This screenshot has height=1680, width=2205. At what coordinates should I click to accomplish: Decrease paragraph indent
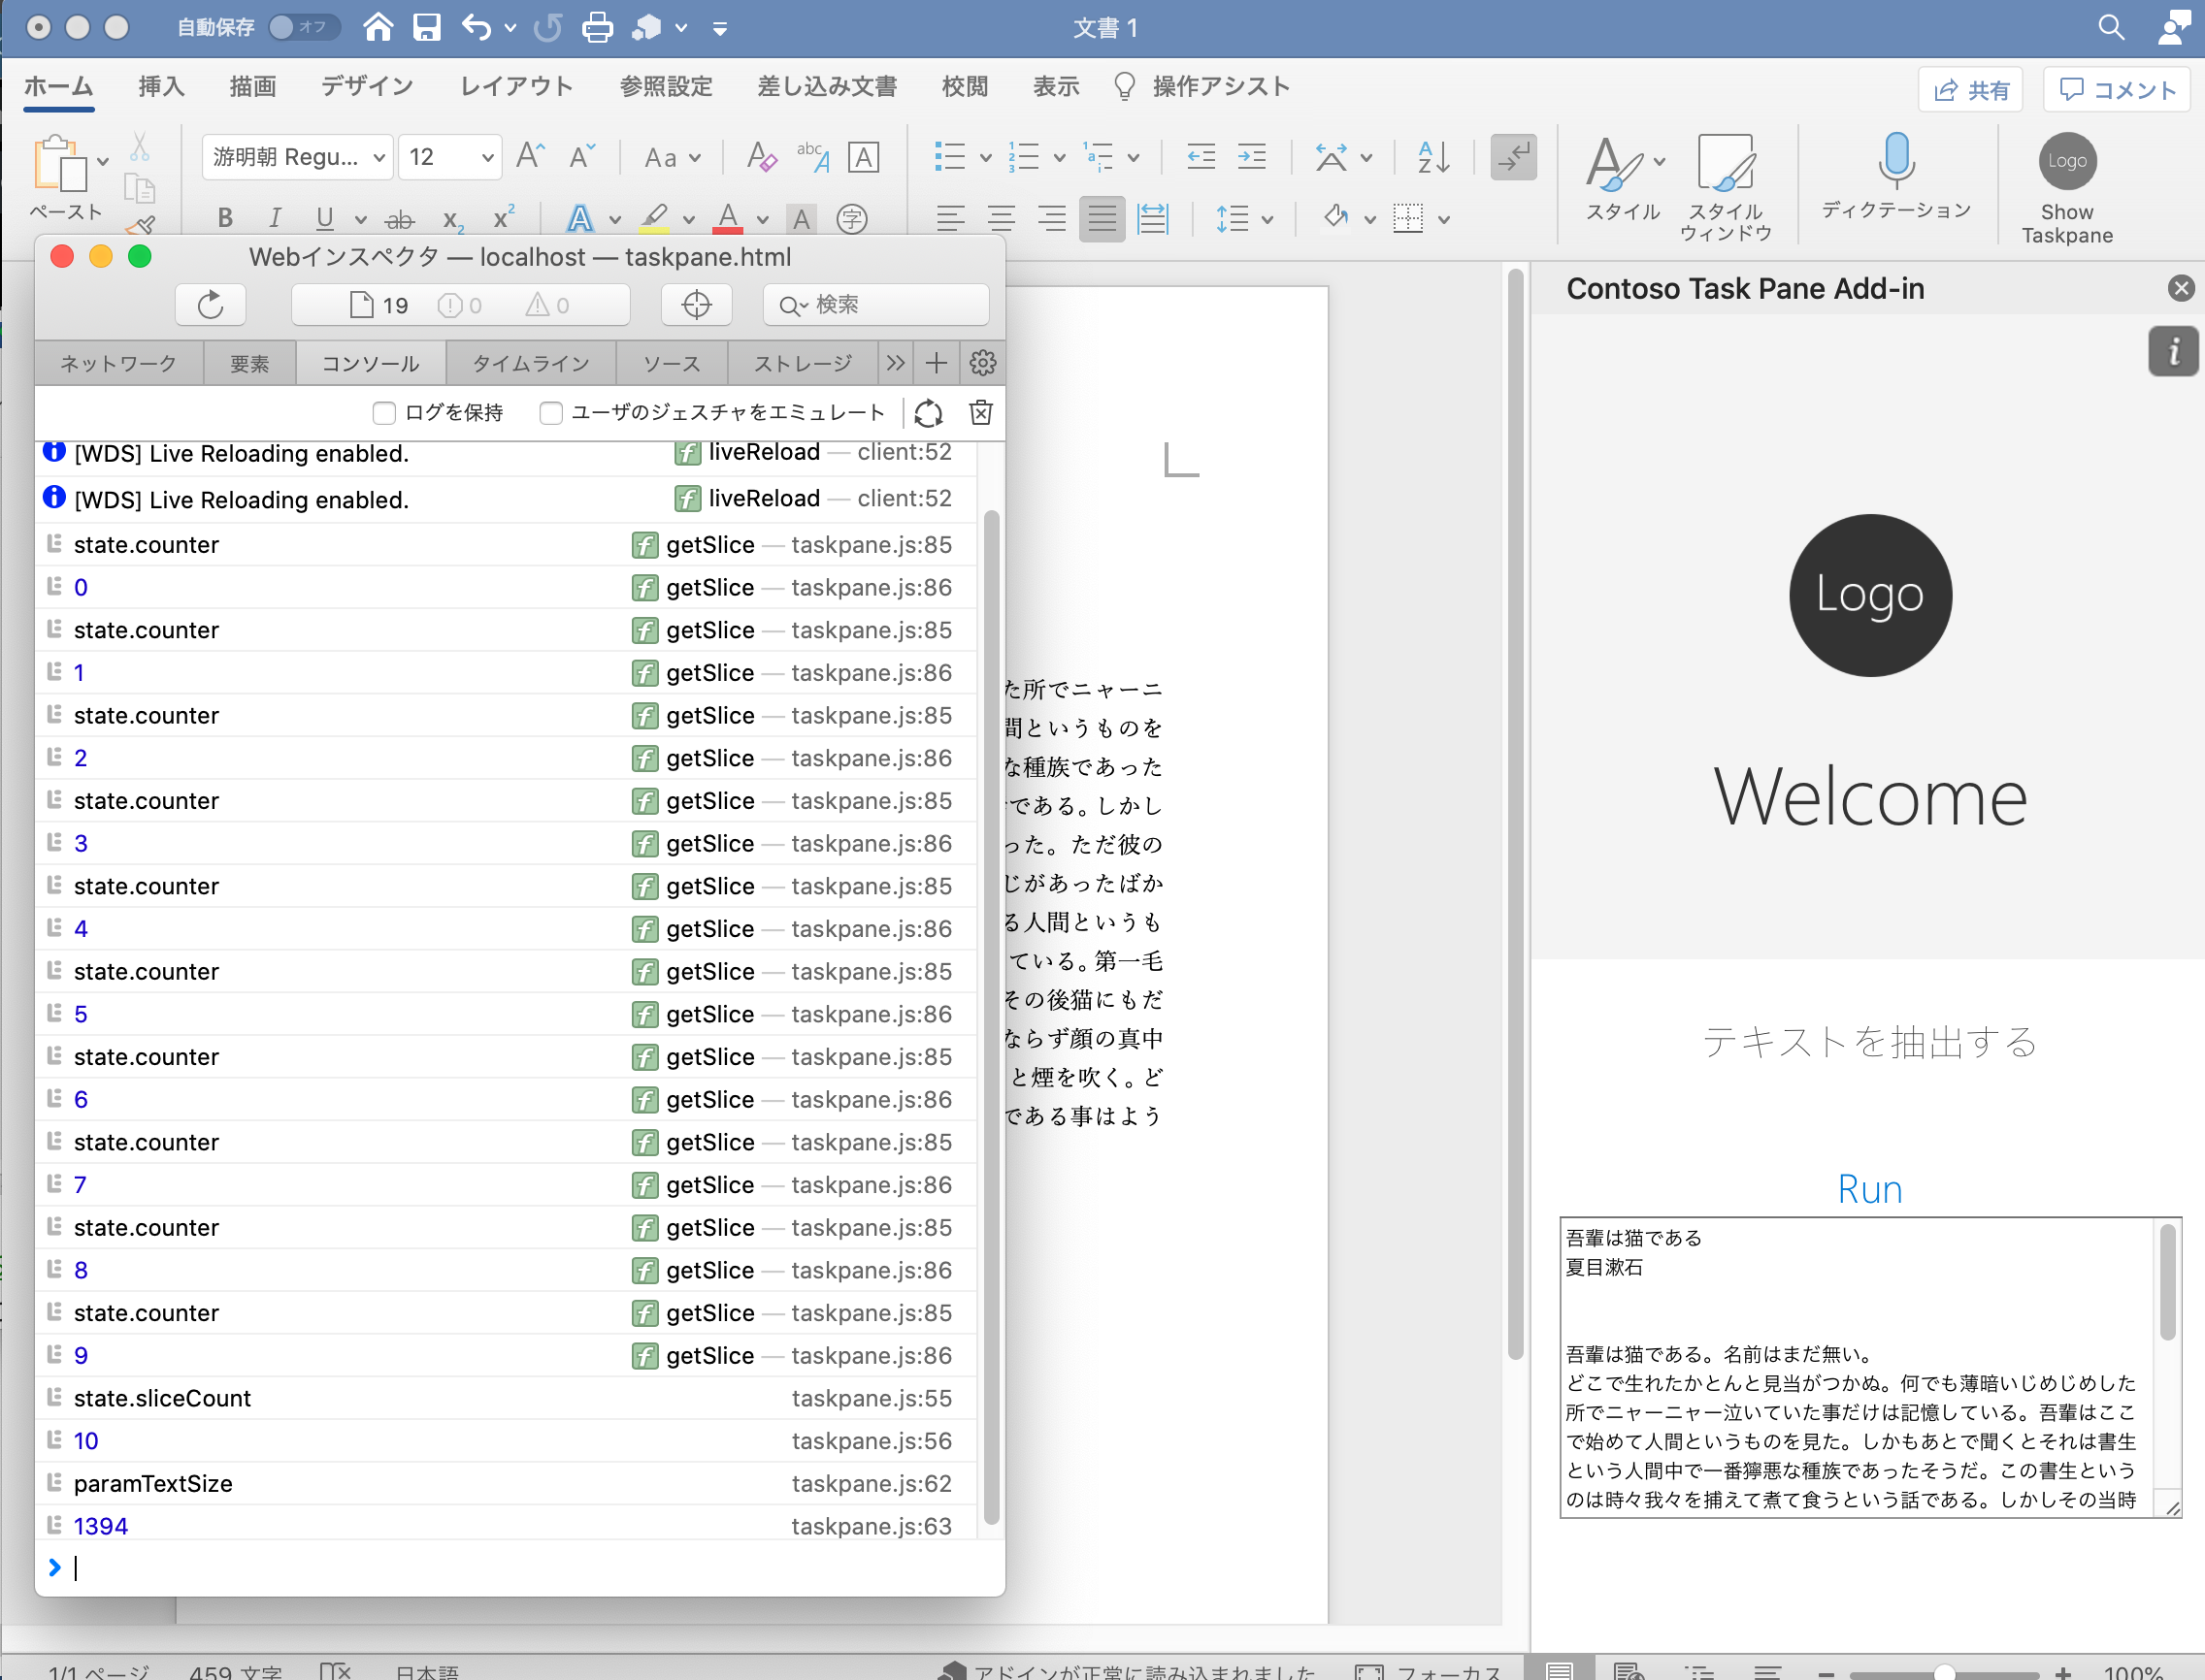pos(1201,156)
